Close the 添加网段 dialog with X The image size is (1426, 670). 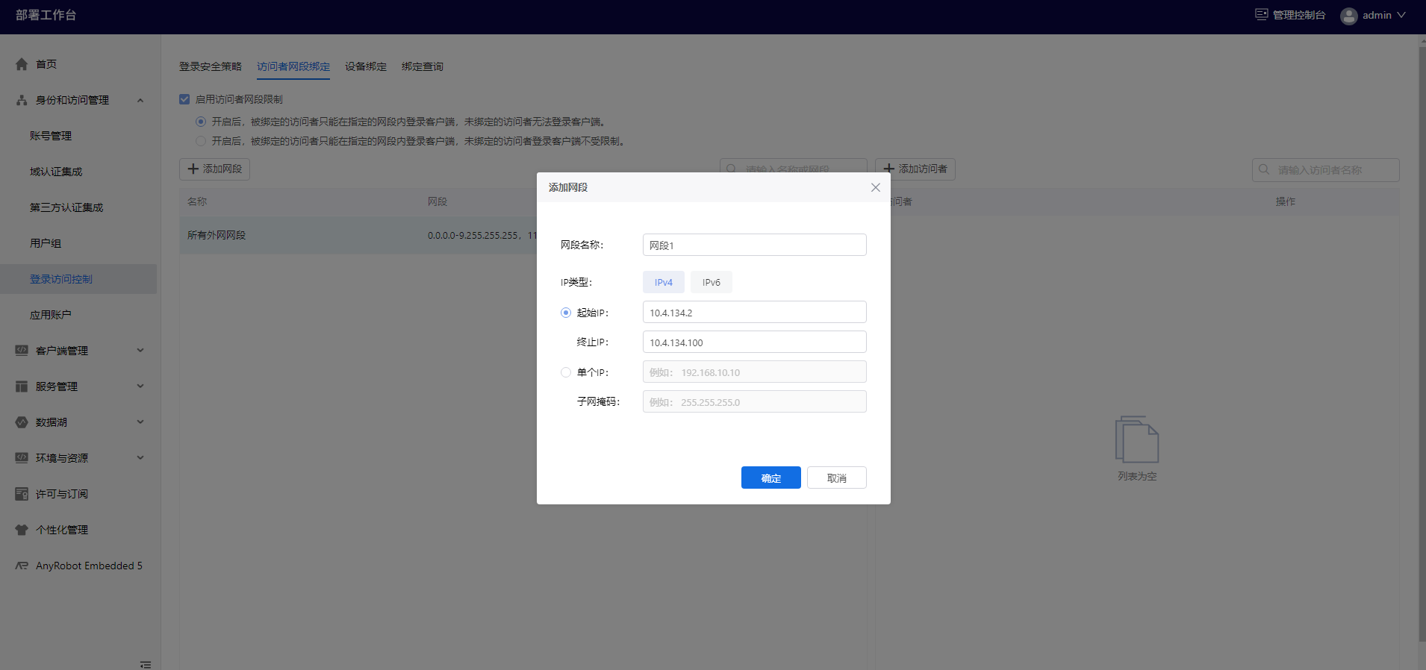[876, 187]
